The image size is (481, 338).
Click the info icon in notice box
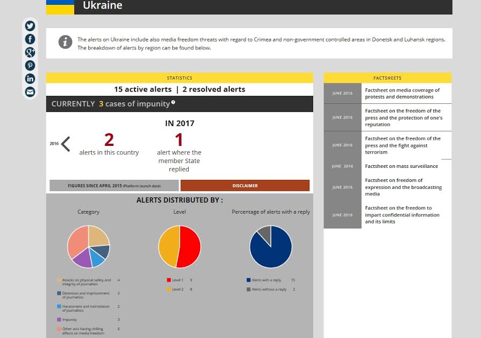(x=65, y=42)
